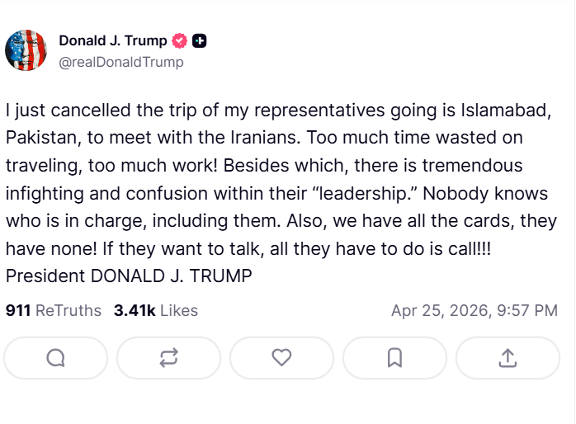Screen dimensions: 576x424
Task: Click the line starting 'traveling, too much work!'
Action: (264, 165)
